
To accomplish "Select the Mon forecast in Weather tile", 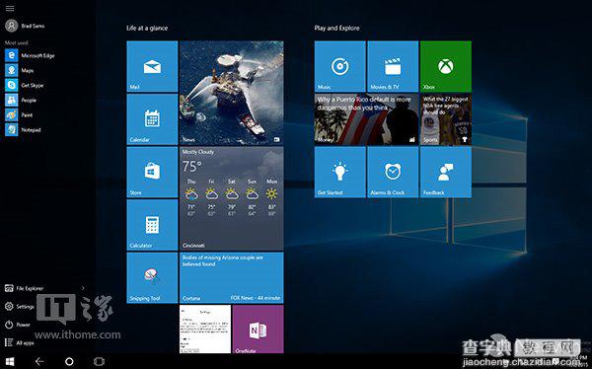I will click(x=272, y=198).
